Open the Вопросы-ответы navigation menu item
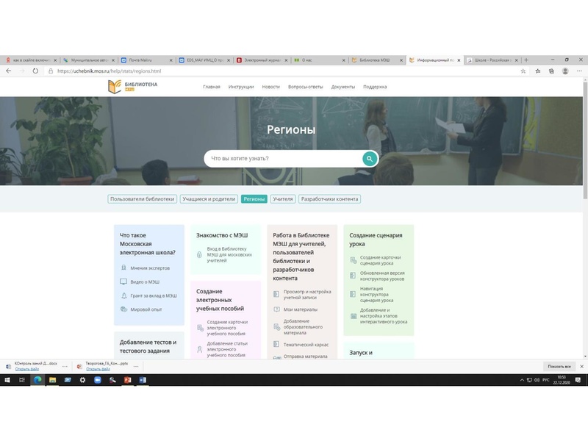 pos(305,87)
